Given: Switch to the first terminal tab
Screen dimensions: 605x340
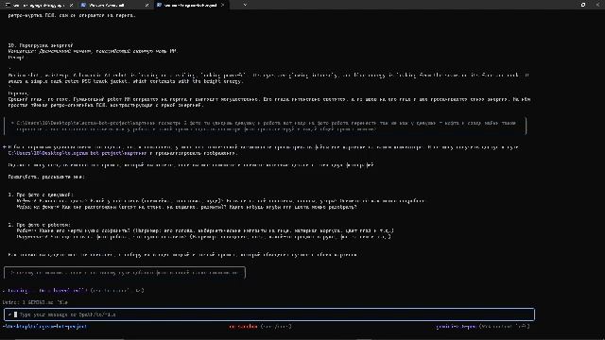Looking at the screenshot, I should 39,5.
